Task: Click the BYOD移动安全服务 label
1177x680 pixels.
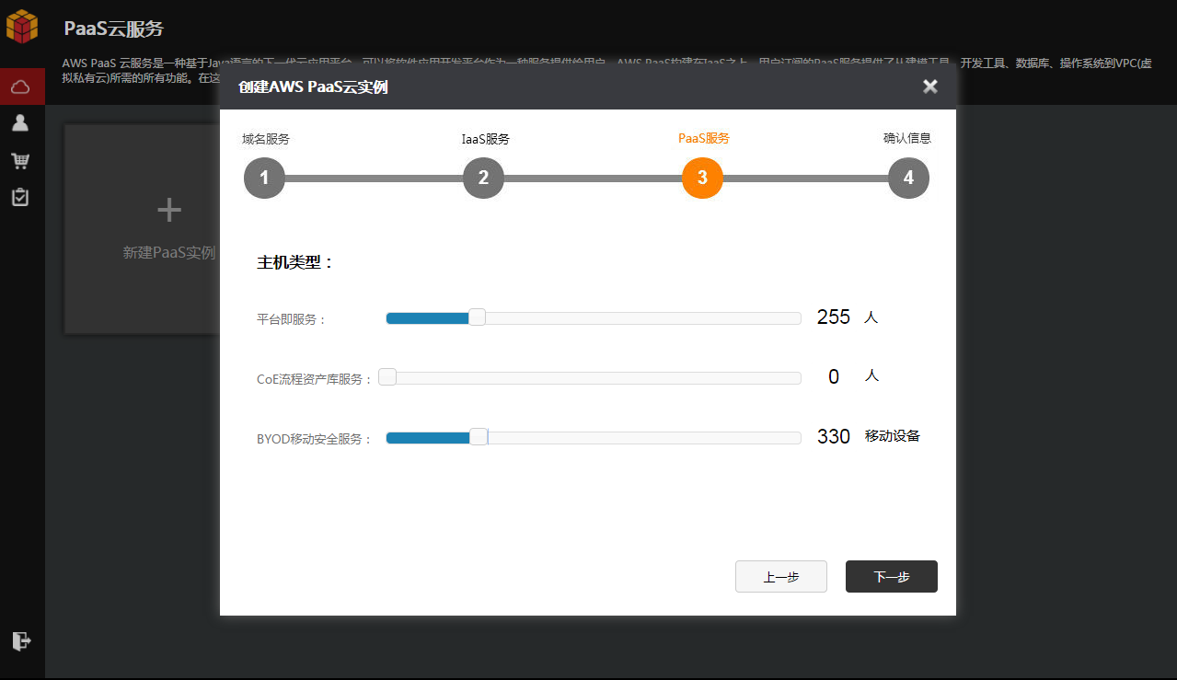Action: (x=315, y=439)
